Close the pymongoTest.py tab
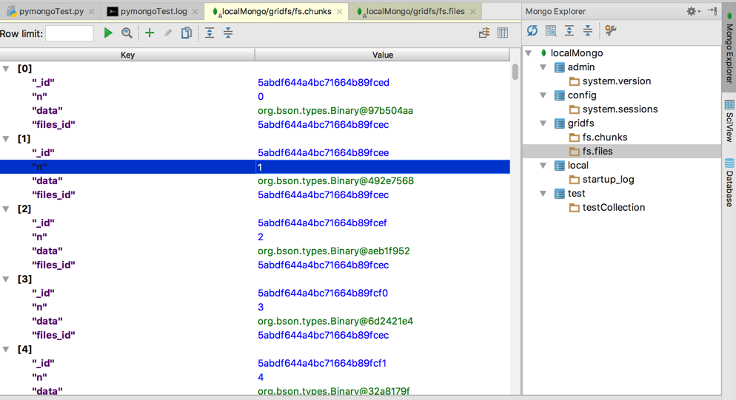Viewport: 736px width, 400px height. click(x=92, y=11)
